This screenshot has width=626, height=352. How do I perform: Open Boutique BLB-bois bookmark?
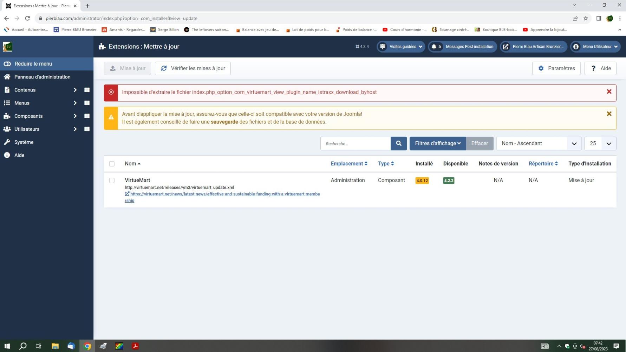point(496,30)
